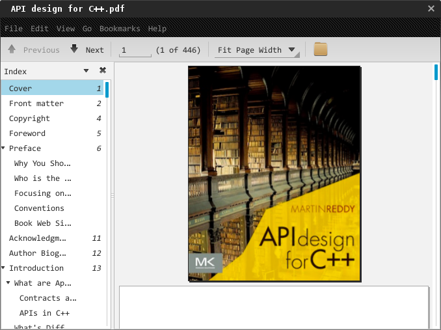Viewport: 441px width, 330px height.
Task: Click the brown folder icon in toolbar
Action: click(x=321, y=49)
